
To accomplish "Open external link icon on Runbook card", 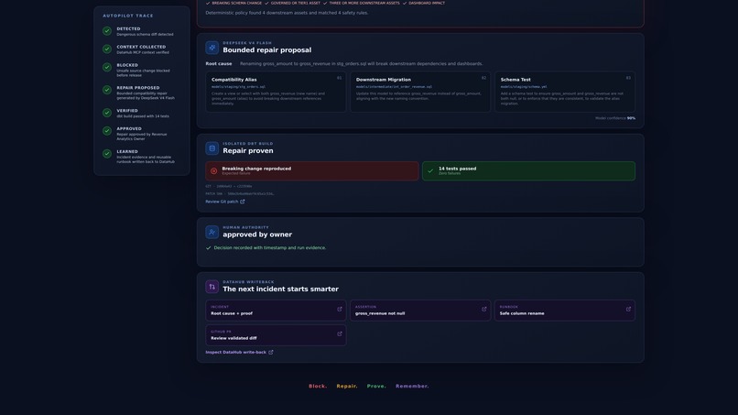I will pyautogui.click(x=628, y=309).
